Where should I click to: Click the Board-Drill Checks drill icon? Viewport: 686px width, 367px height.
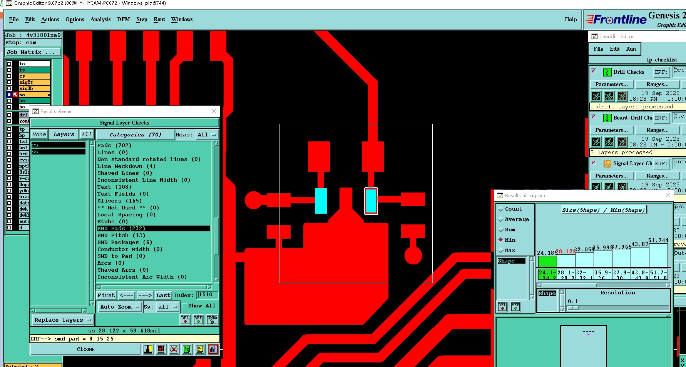point(607,118)
